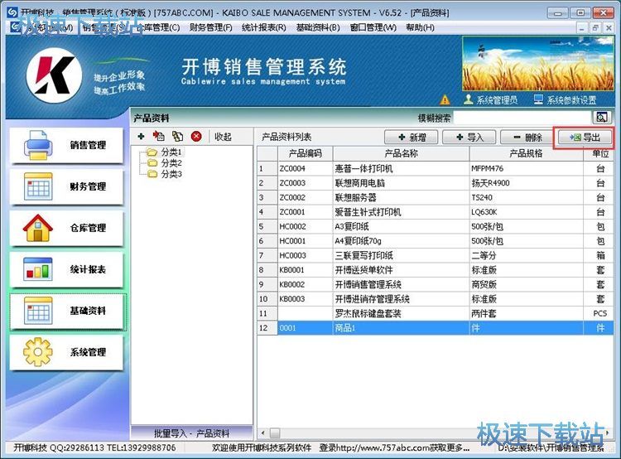Open the 基础资料(B) menu

[x=318, y=27]
